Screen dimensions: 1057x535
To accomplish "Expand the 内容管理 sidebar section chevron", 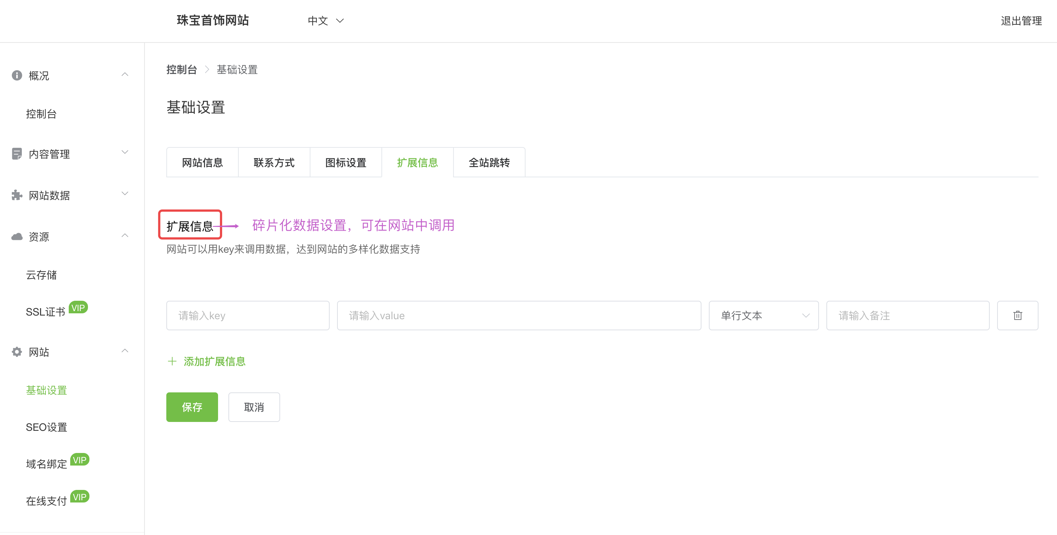I will [x=125, y=152].
